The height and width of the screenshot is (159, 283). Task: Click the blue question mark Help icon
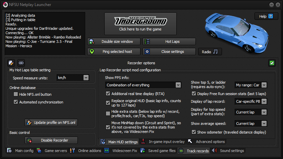[271, 16]
